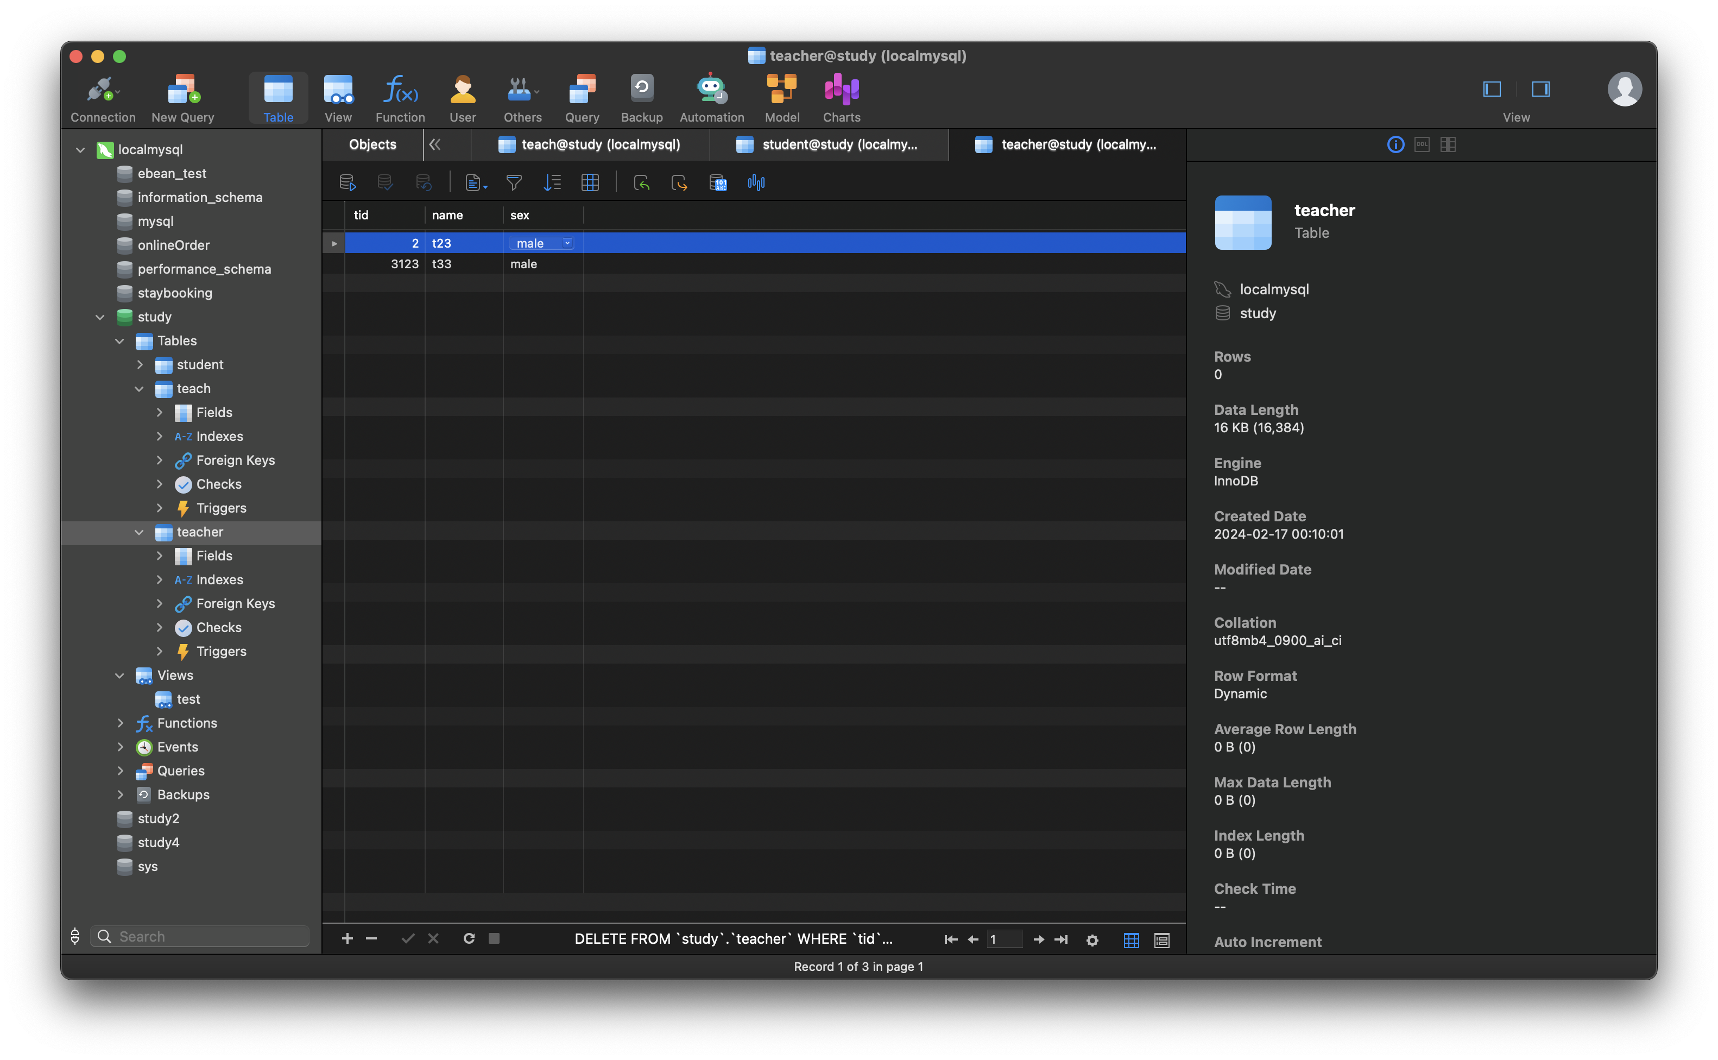Viewport: 1718px width, 1060px height.
Task: Expand Foreign Keys under teacher table
Action: coord(160,604)
